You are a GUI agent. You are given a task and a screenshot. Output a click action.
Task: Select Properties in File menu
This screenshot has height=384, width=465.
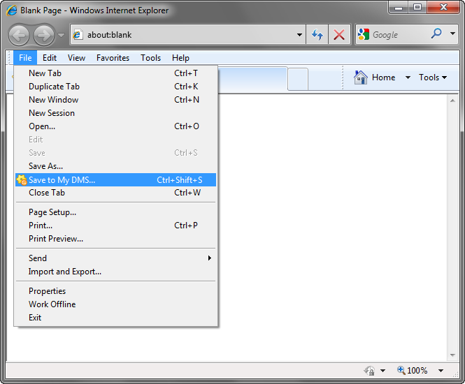[115, 291]
